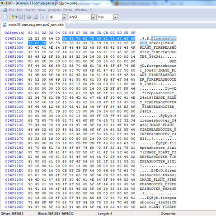Image resolution: width=216 pixels, height=216 pixels.
Task: Click decoded text 'eashooter_69x63|'
Action: pos(158,175)
